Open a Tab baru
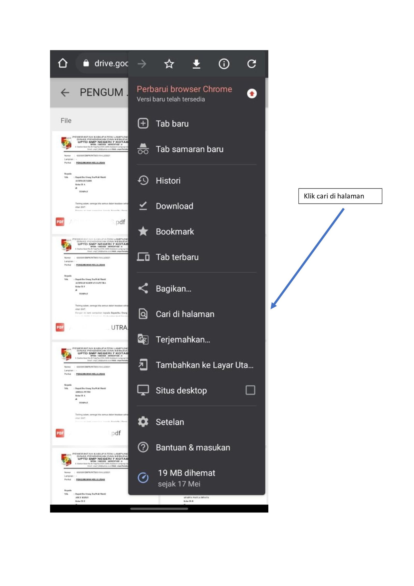This screenshot has width=414, height=586. click(x=197, y=124)
